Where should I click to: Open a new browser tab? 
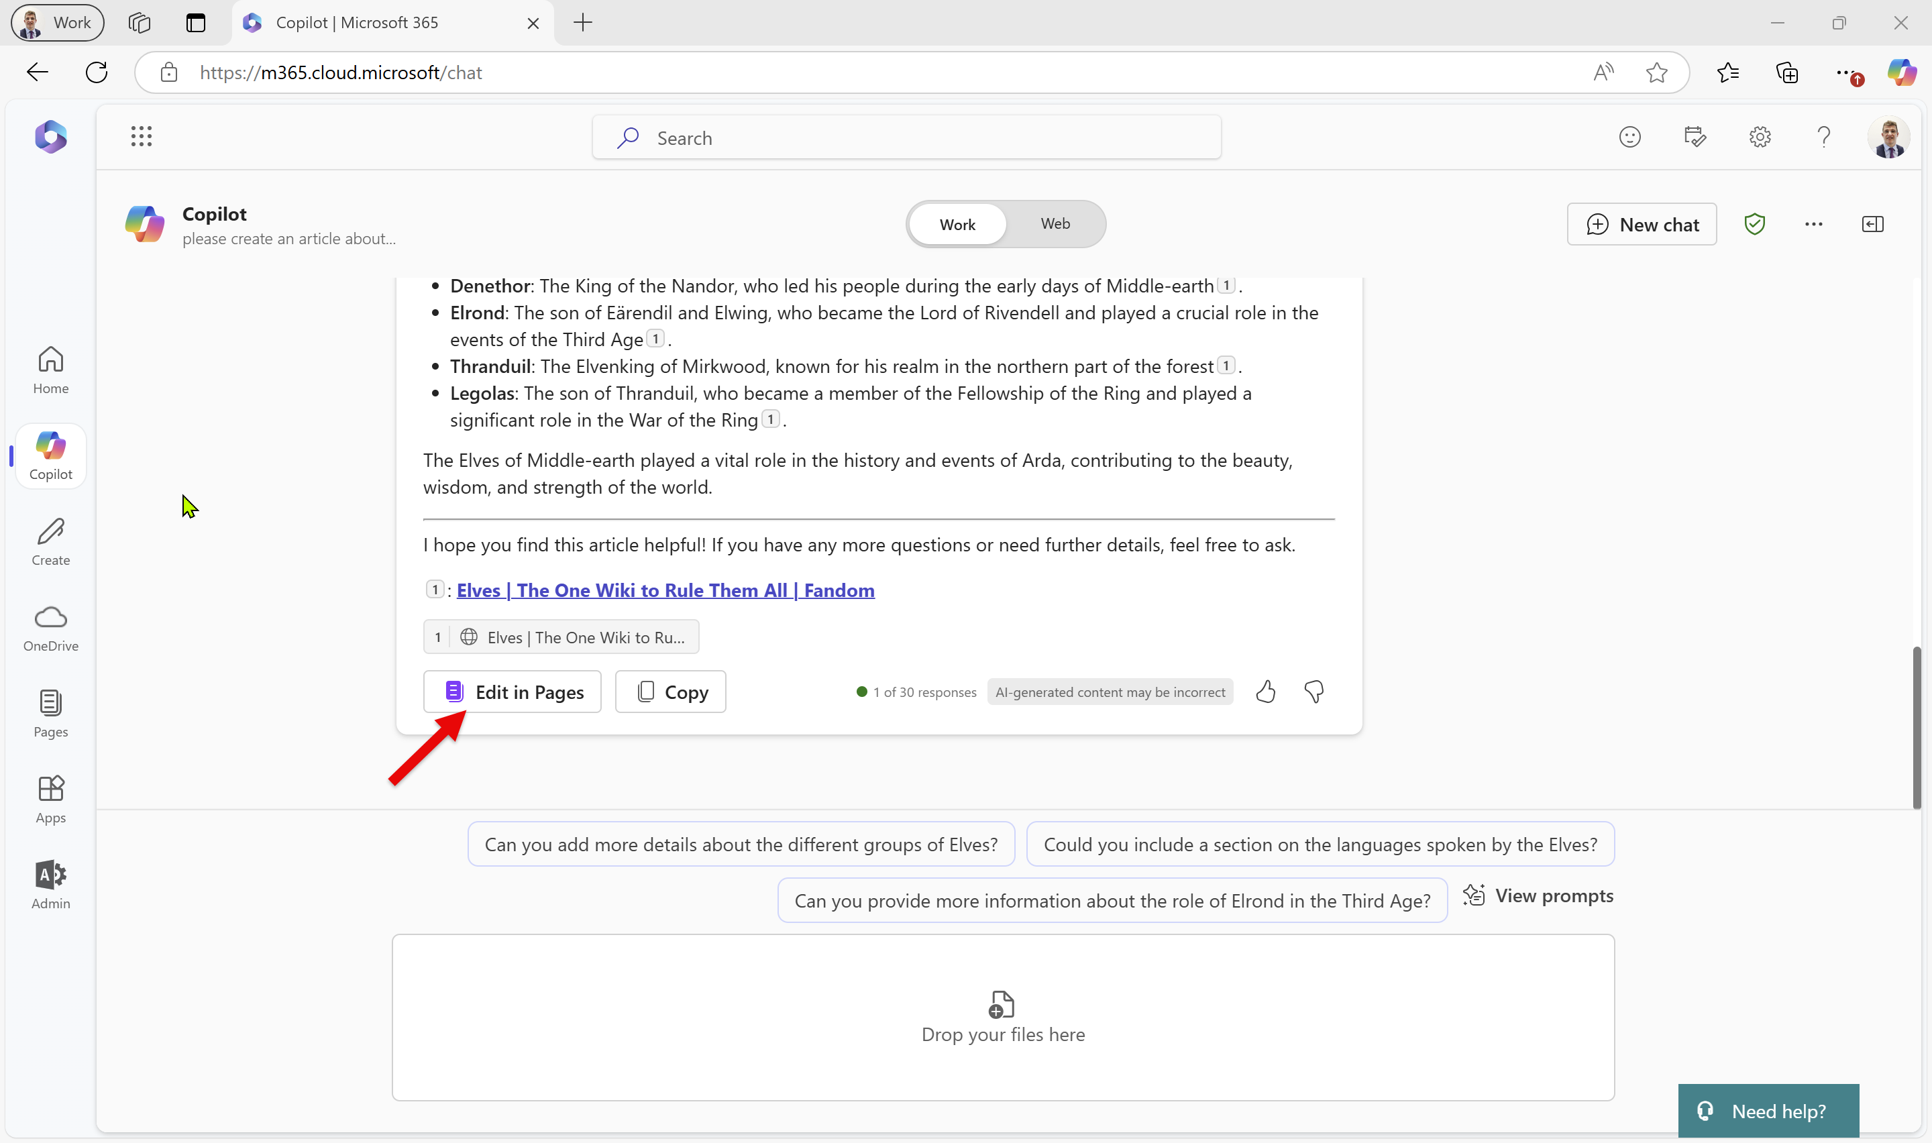tap(583, 22)
